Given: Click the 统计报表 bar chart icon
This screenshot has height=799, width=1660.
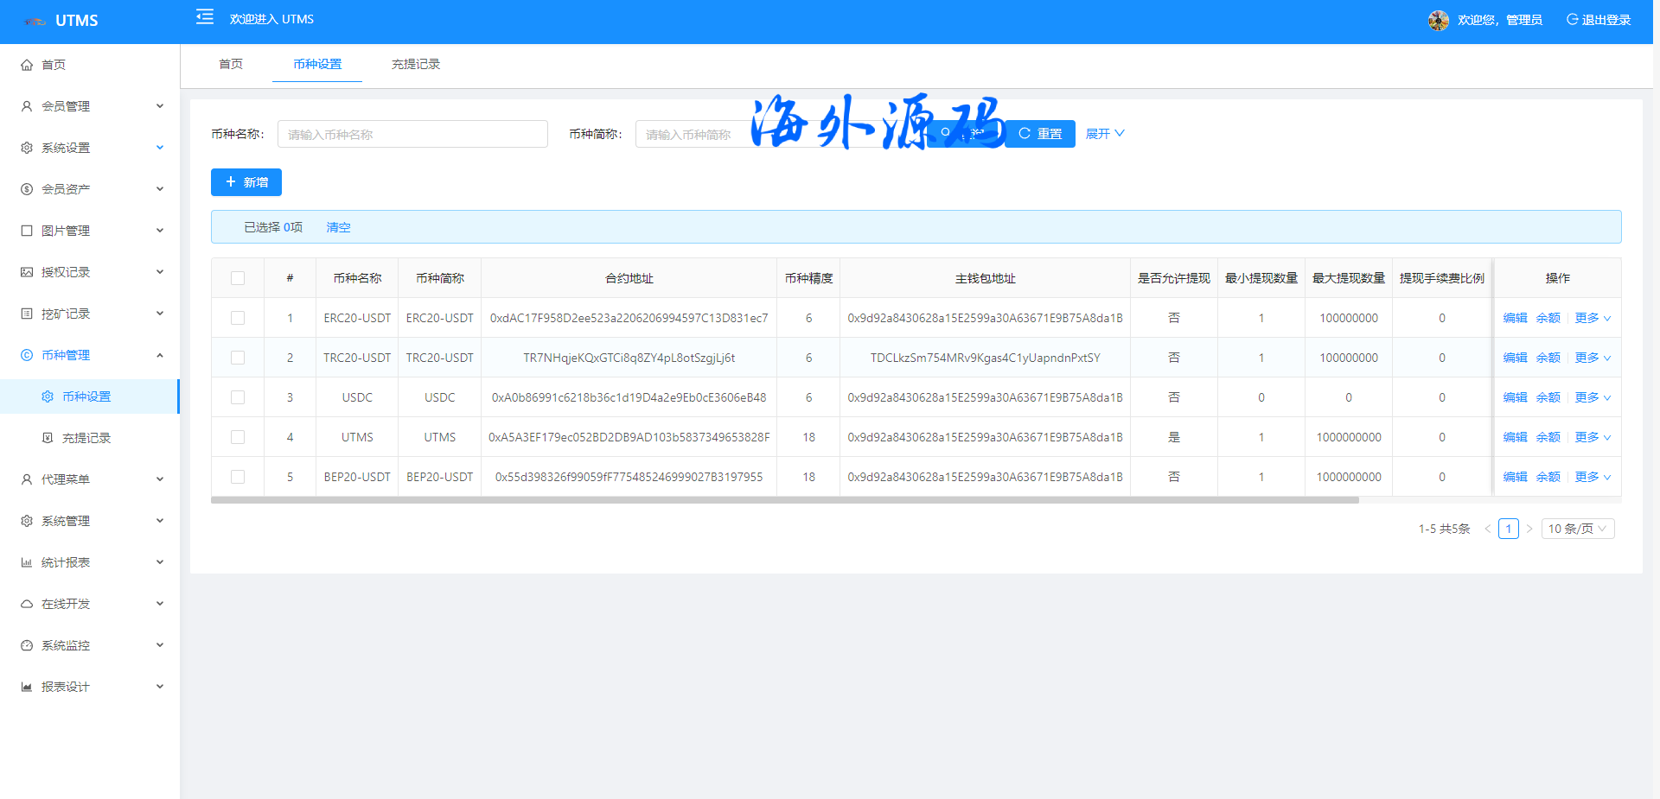Looking at the screenshot, I should pyautogui.click(x=27, y=562).
